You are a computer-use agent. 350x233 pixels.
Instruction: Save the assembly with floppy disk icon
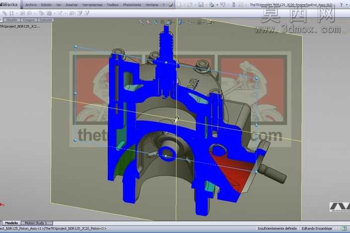click(201, 4)
